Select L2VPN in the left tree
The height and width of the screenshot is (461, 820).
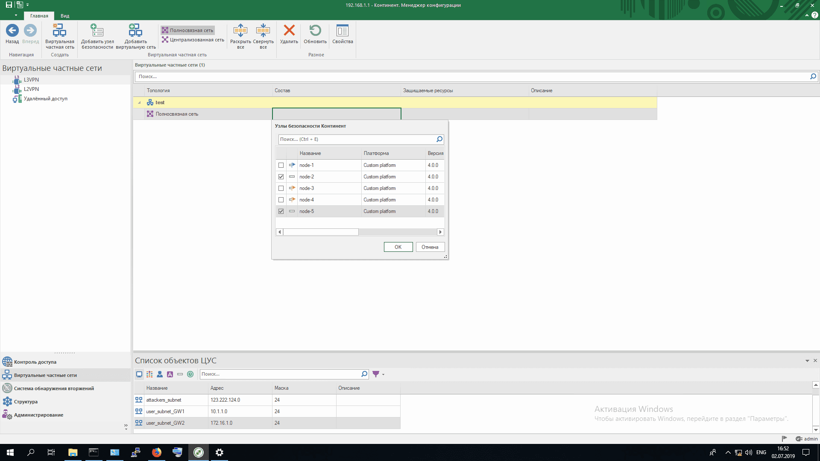coord(31,89)
